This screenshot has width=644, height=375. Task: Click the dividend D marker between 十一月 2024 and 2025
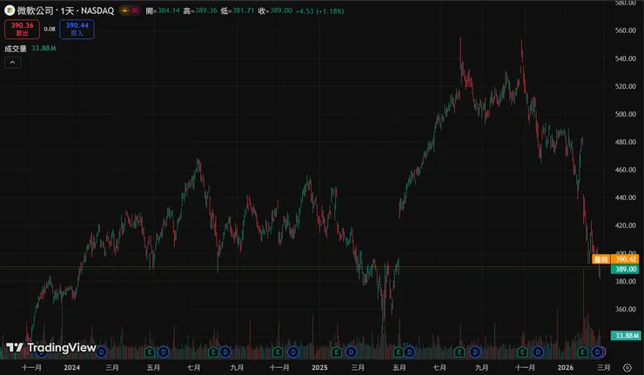[292, 352]
